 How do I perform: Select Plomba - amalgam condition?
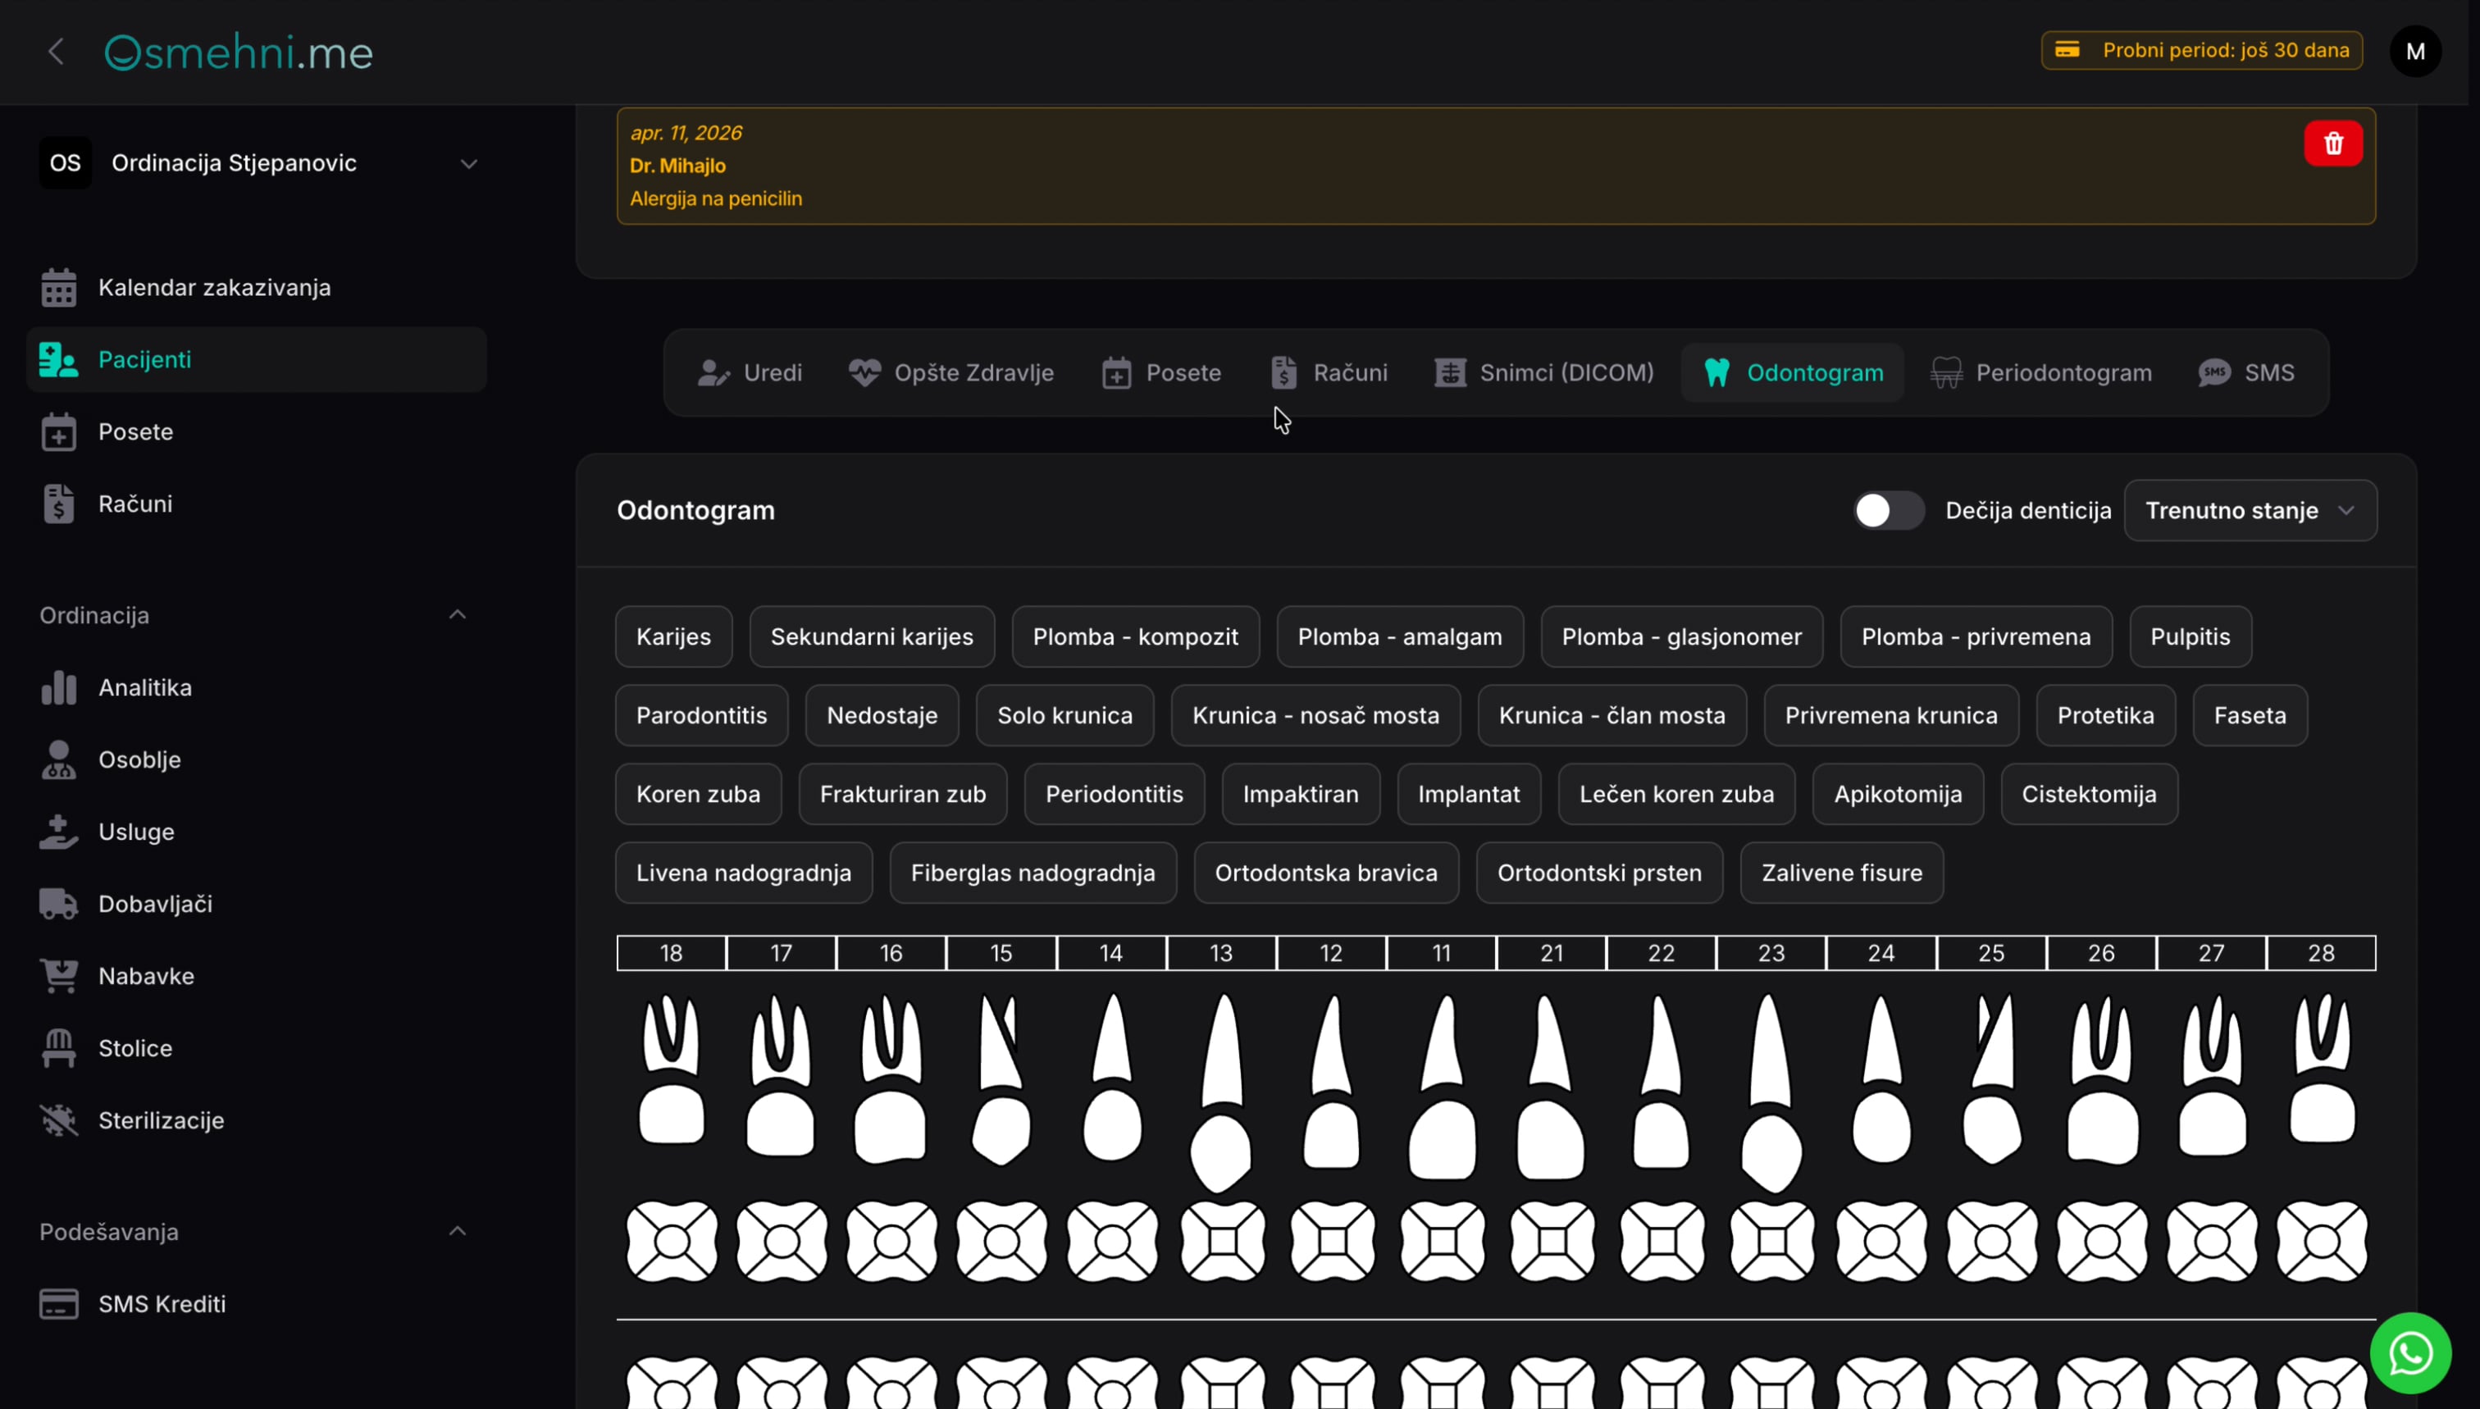tap(1399, 636)
